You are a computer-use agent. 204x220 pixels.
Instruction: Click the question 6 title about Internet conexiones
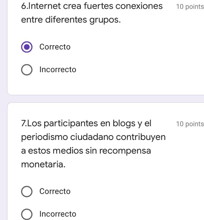[92, 13]
